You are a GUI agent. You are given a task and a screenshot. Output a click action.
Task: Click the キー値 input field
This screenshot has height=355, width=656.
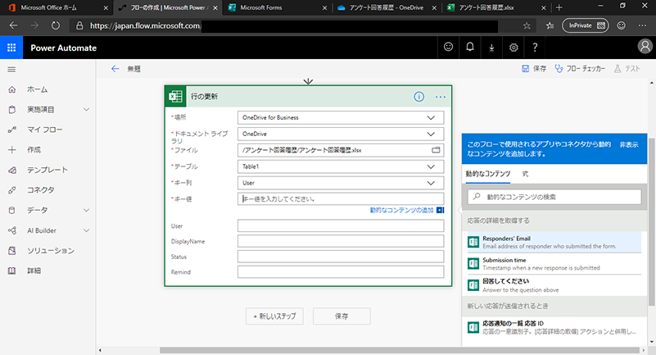pos(341,199)
